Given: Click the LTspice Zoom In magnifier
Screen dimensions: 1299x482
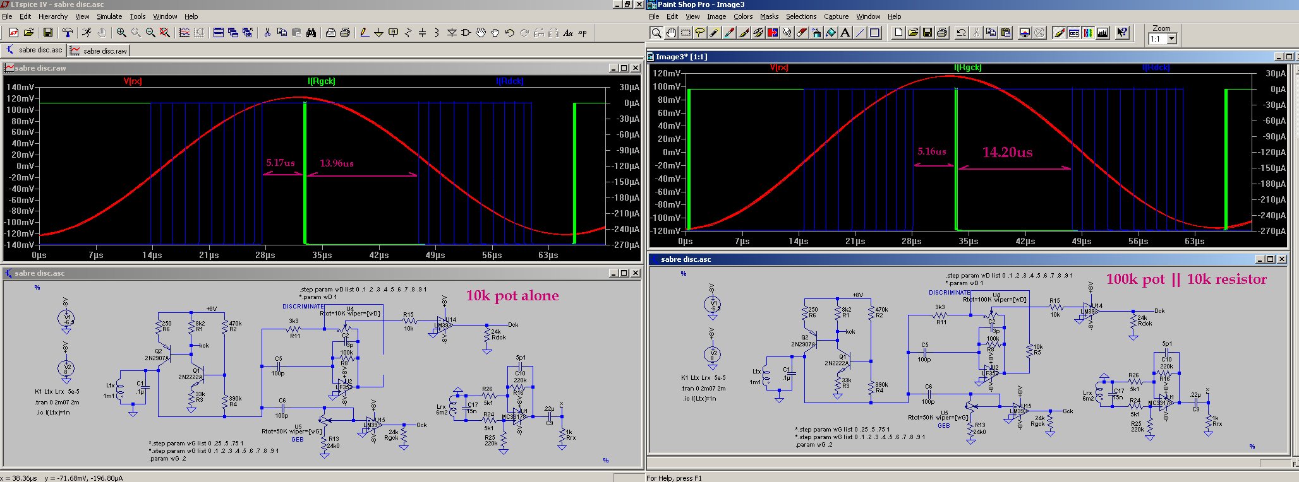Looking at the screenshot, I should point(121,33).
